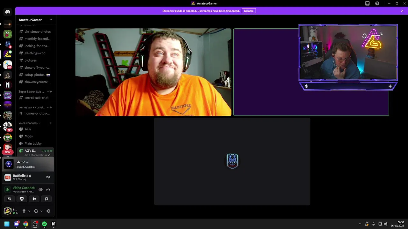Open the server with the NEW badge

coord(8,148)
